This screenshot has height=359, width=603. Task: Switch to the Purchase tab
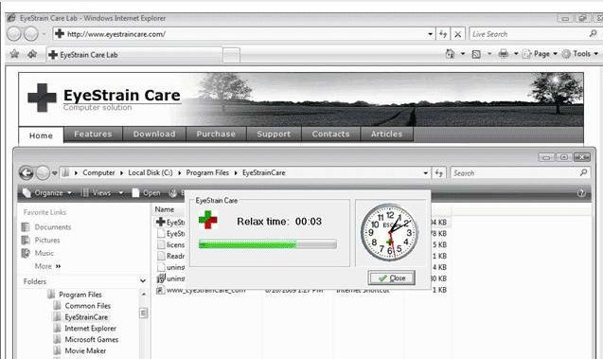coord(216,135)
